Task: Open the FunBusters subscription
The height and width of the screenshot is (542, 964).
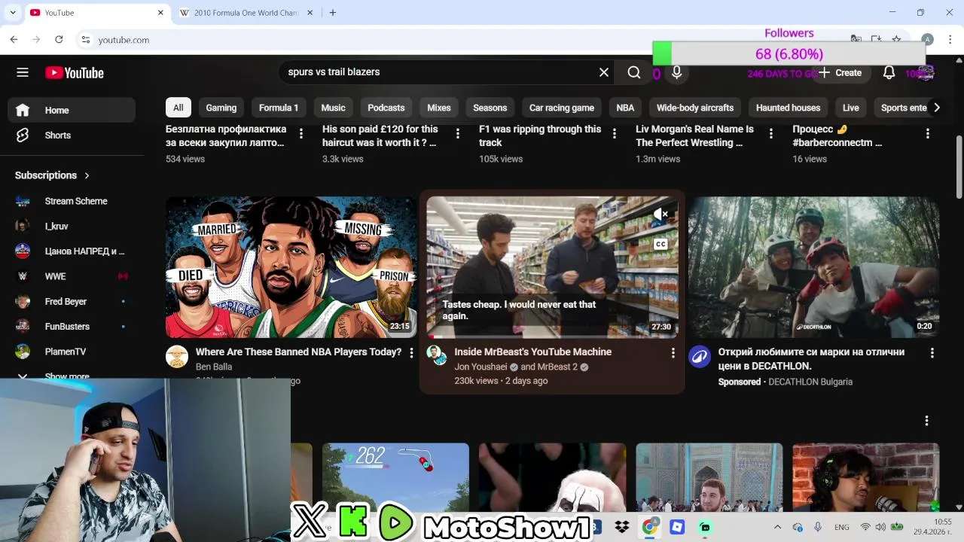Action: (x=72, y=327)
